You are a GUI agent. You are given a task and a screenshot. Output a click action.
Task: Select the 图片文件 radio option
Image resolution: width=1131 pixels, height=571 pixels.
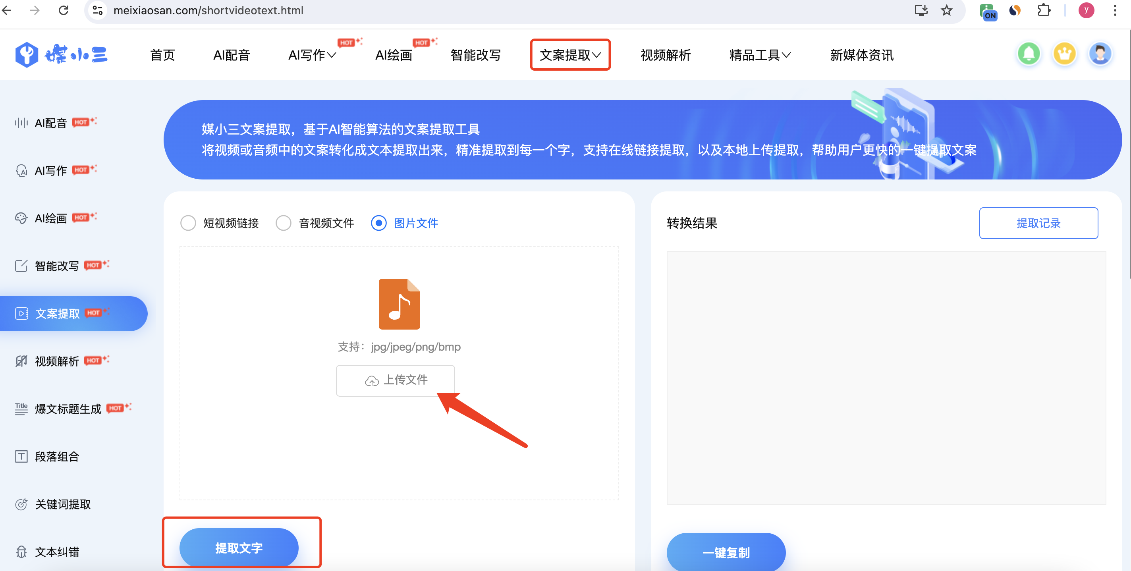click(x=379, y=223)
